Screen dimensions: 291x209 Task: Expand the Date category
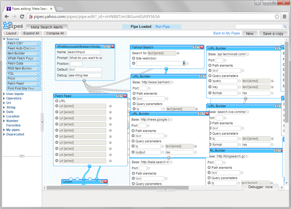pos(4,112)
